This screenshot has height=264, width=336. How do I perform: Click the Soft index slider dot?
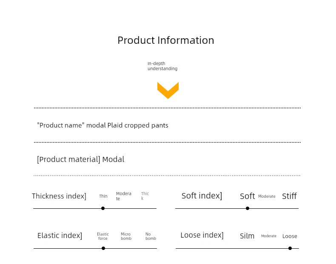pyautogui.click(x=248, y=208)
